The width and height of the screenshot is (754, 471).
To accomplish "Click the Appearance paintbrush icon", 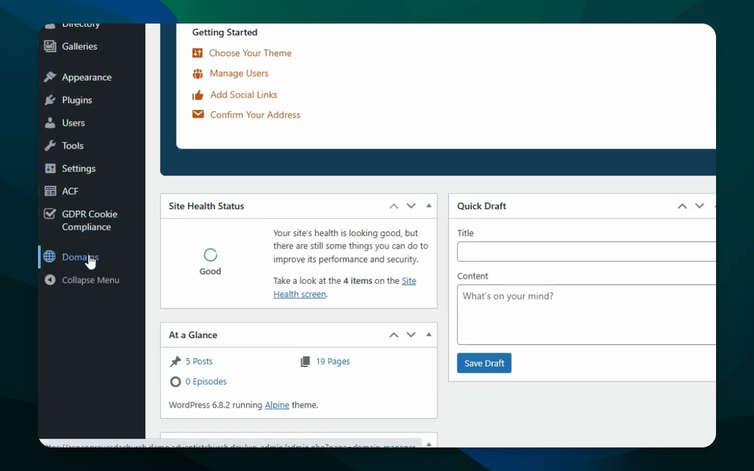I will 50,77.
